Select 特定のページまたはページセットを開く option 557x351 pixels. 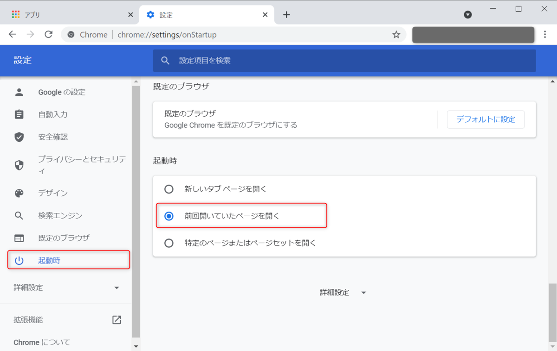coord(168,243)
